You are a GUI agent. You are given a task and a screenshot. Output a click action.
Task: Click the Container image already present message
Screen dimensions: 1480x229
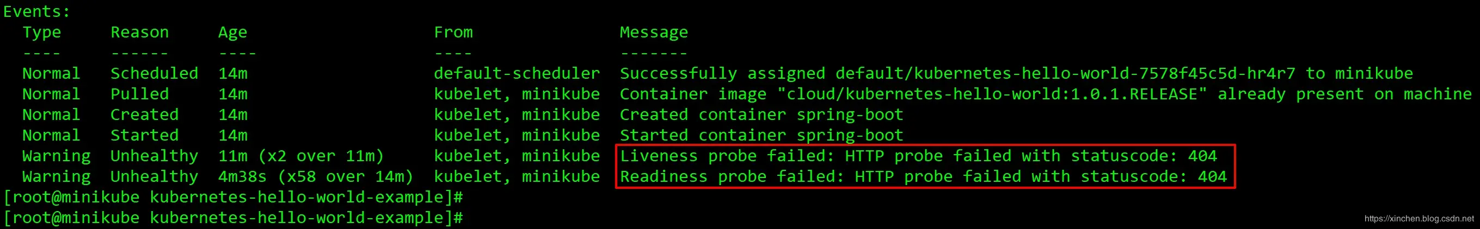1046,94
